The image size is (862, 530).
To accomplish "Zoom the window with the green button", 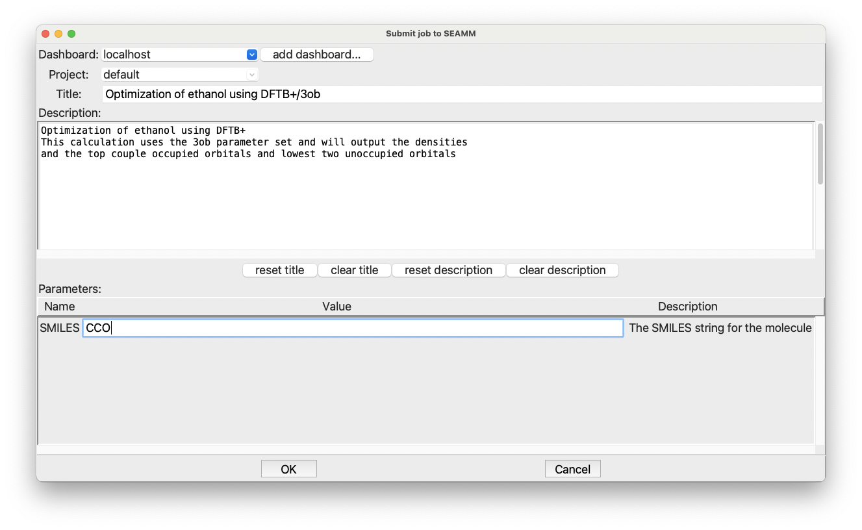I will (71, 34).
